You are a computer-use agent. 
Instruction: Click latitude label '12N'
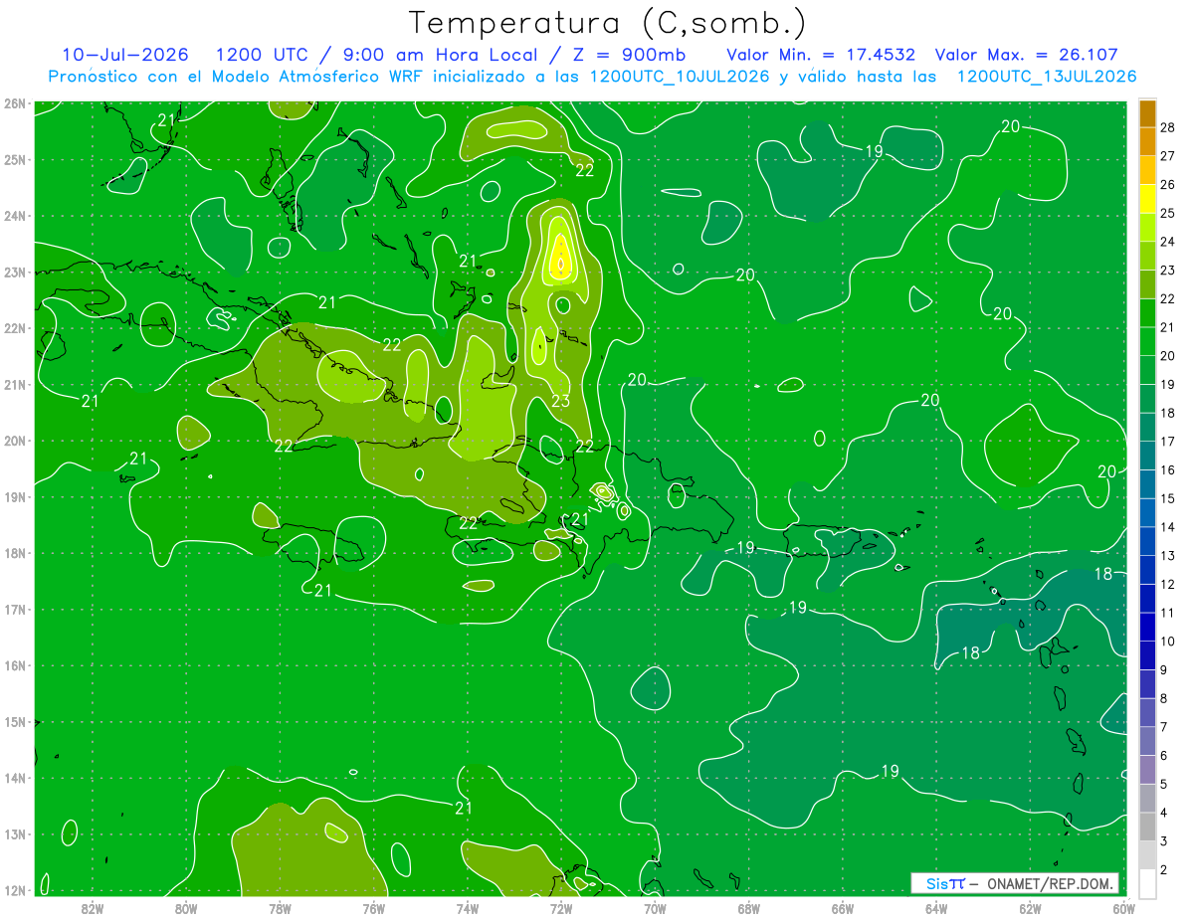tap(15, 890)
